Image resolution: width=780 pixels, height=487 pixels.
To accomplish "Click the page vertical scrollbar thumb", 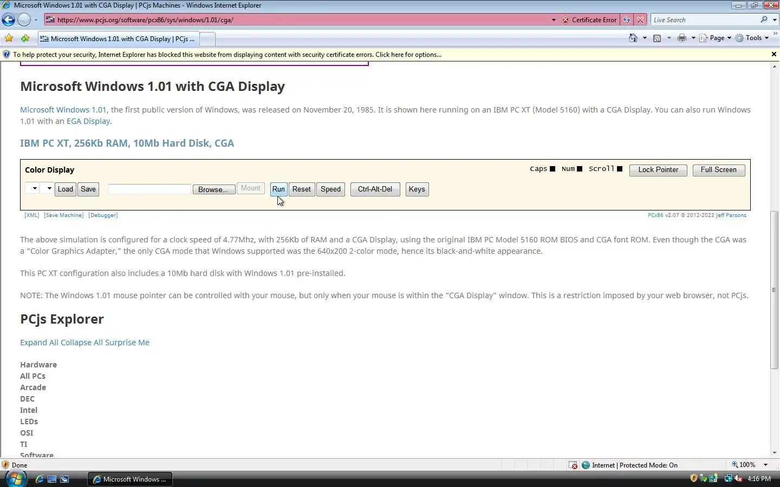I will coord(774,289).
